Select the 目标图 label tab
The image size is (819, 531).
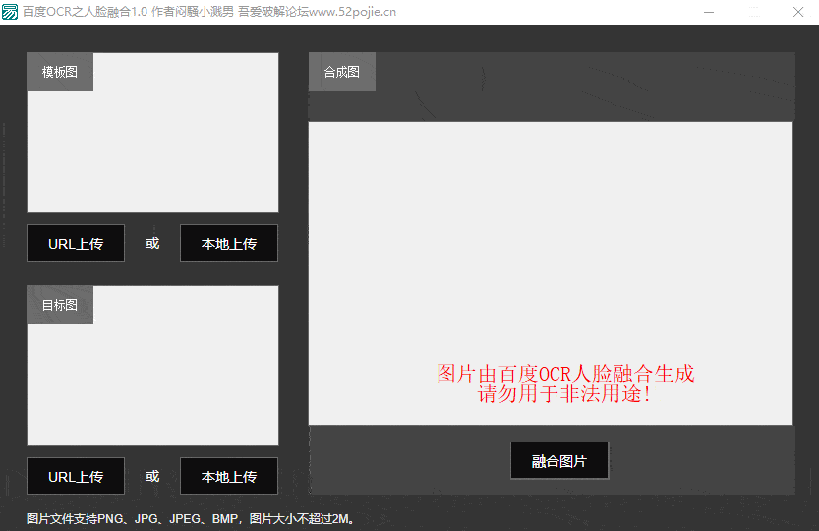tap(60, 305)
